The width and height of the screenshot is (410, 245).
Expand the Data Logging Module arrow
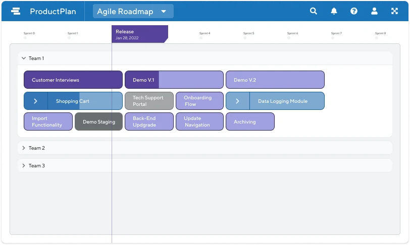click(x=237, y=101)
